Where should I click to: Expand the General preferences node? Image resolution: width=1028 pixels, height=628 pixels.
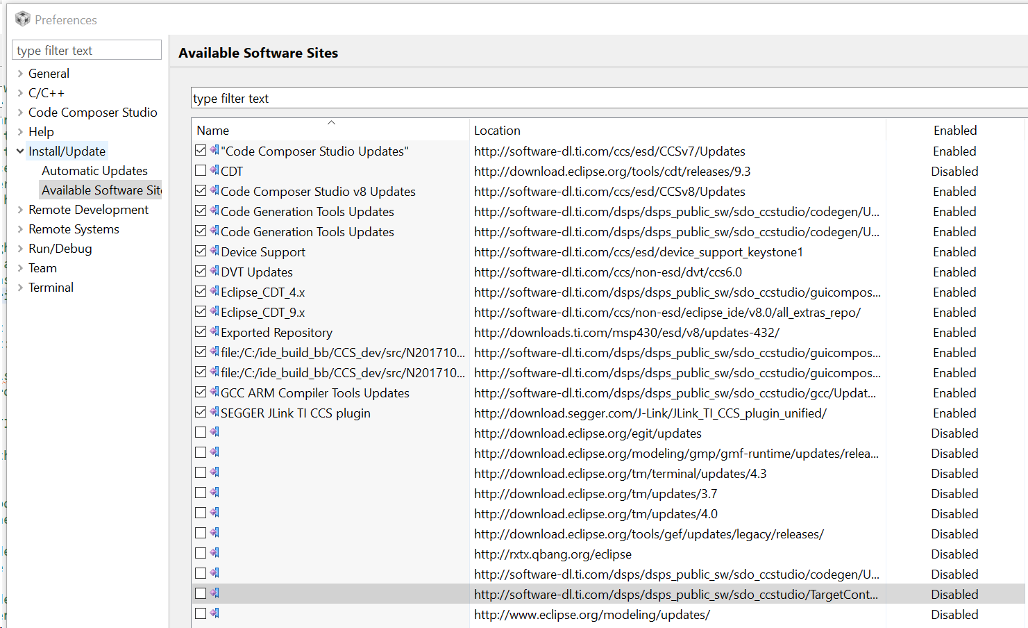[x=20, y=74]
